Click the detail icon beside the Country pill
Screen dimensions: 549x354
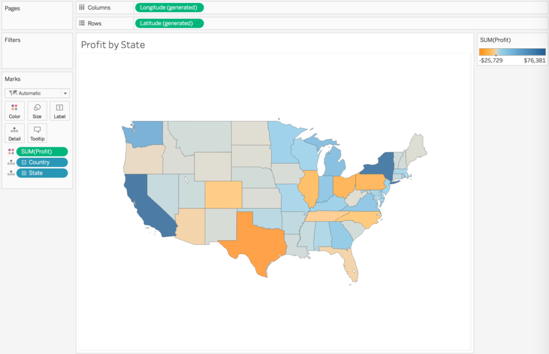[11, 162]
